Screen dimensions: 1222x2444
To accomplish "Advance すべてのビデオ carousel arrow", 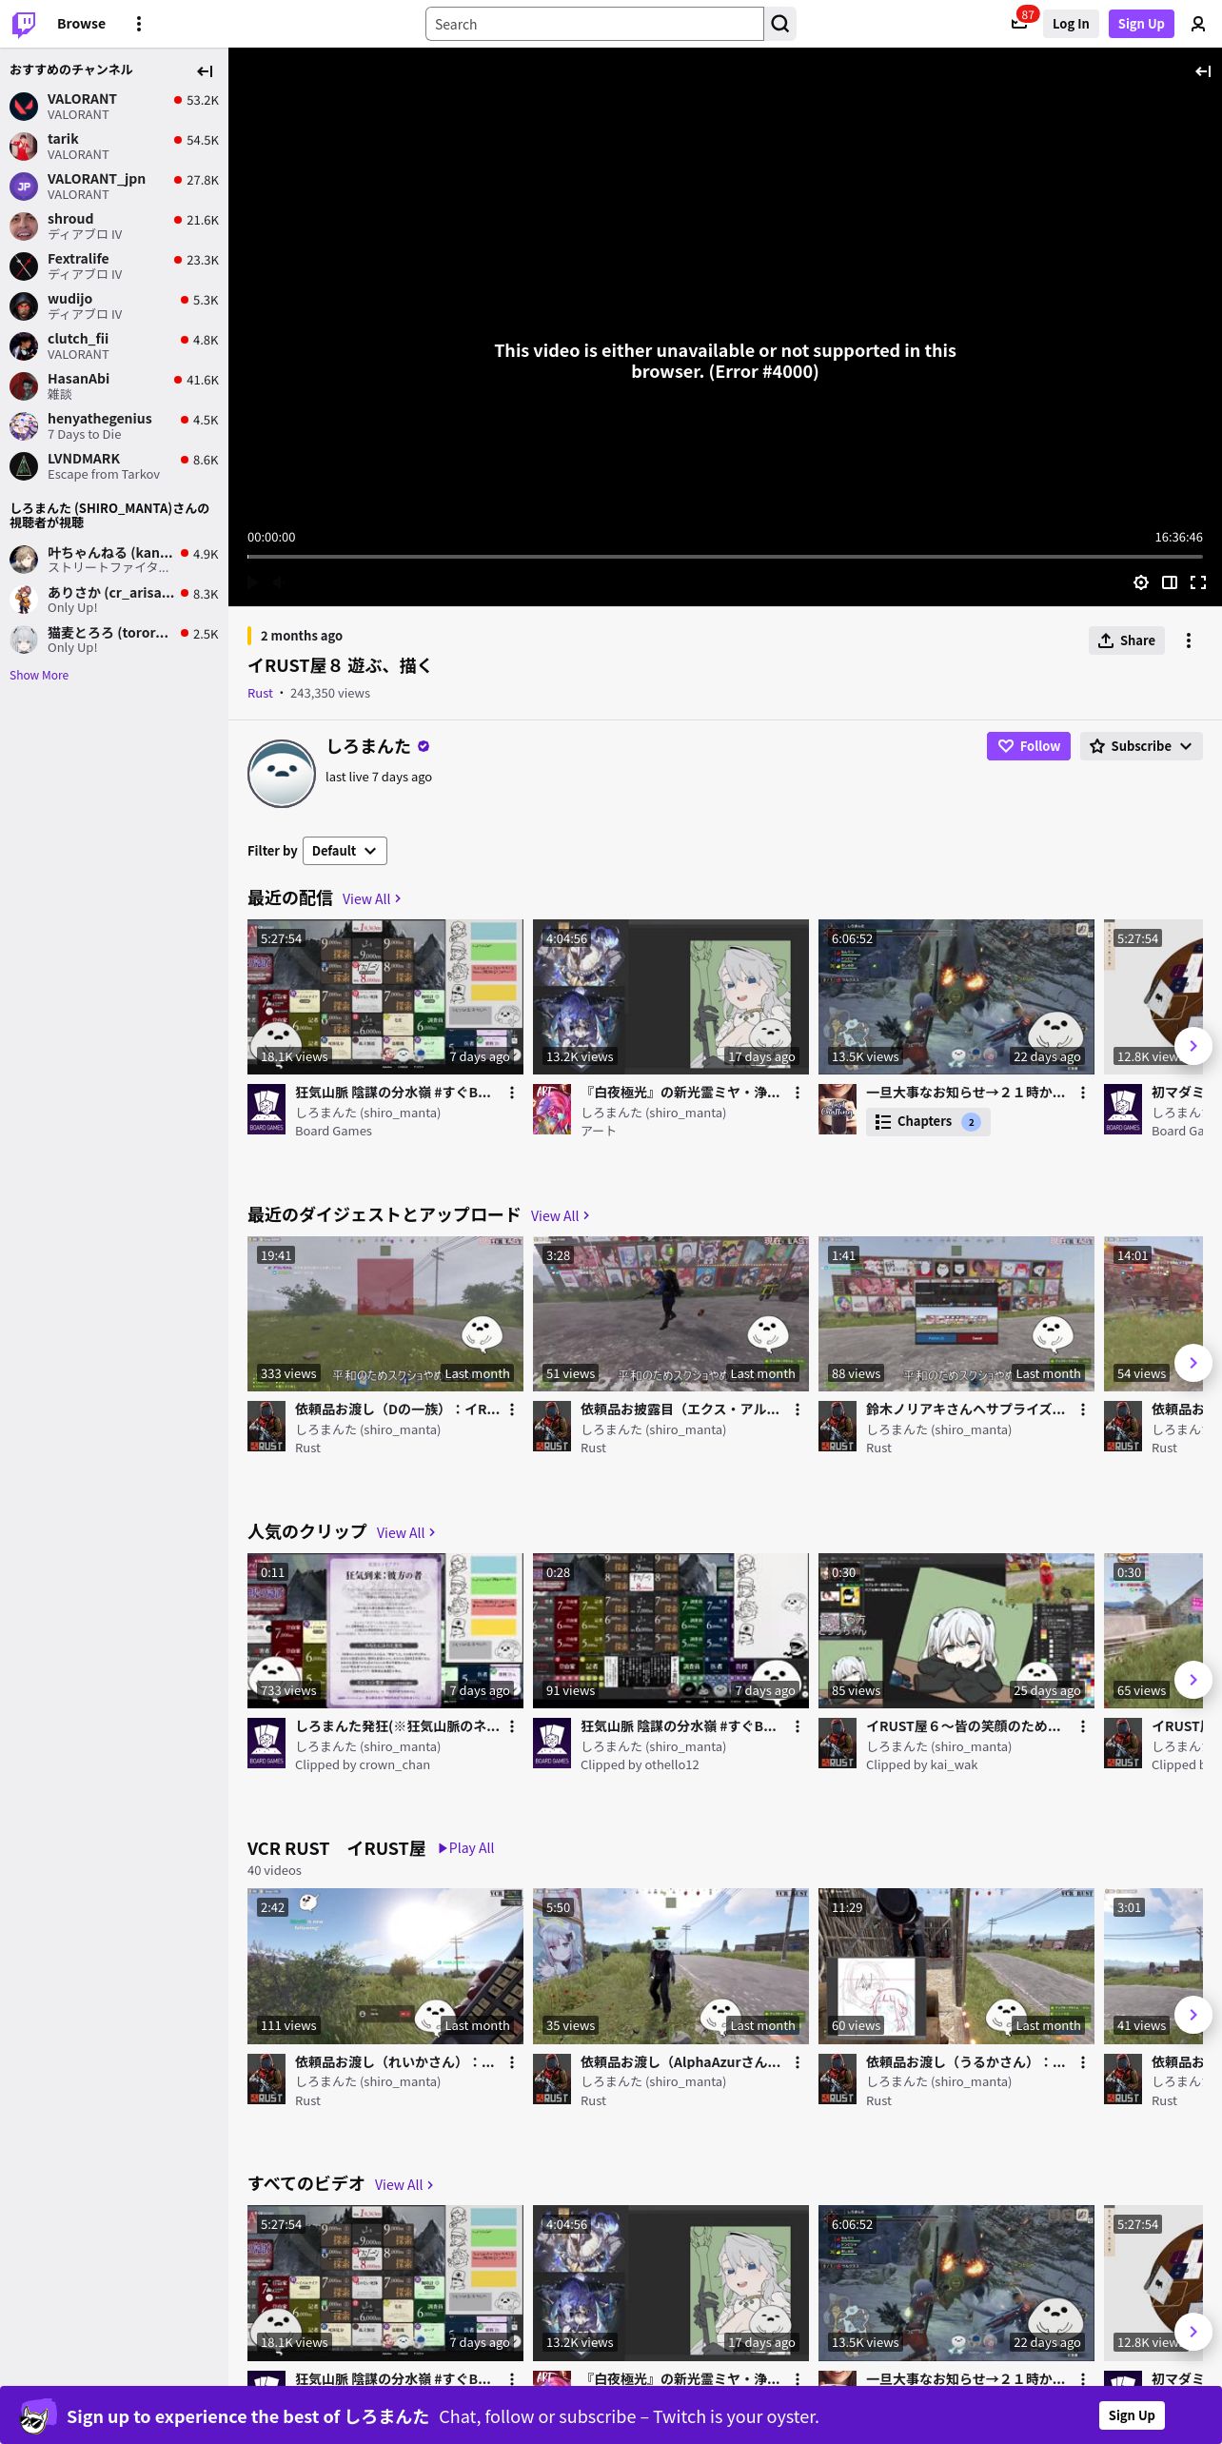I will (1193, 2331).
